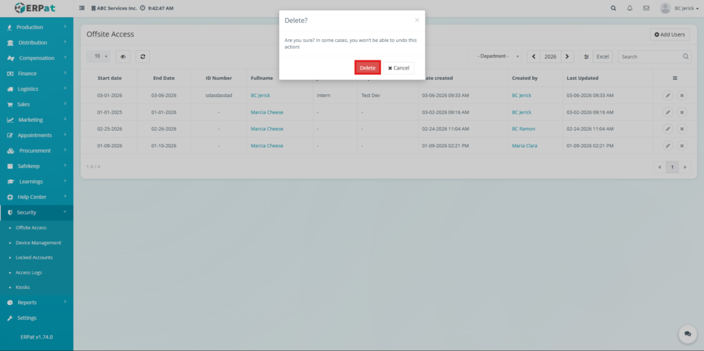Open the rows-per-page dropdown showing 10
The image size is (704, 351).
click(101, 56)
